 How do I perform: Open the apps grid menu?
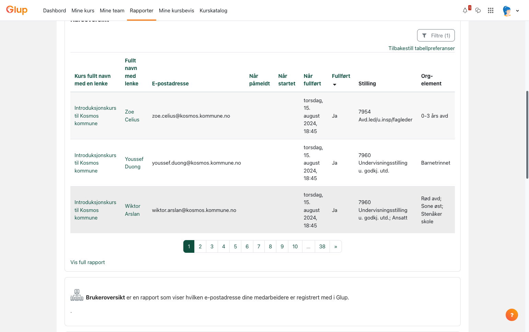point(491,10)
